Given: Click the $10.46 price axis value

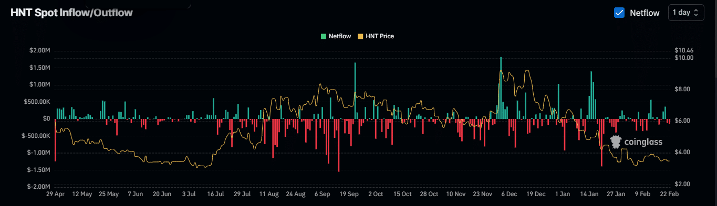Looking at the screenshot, I should click(684, 50).
